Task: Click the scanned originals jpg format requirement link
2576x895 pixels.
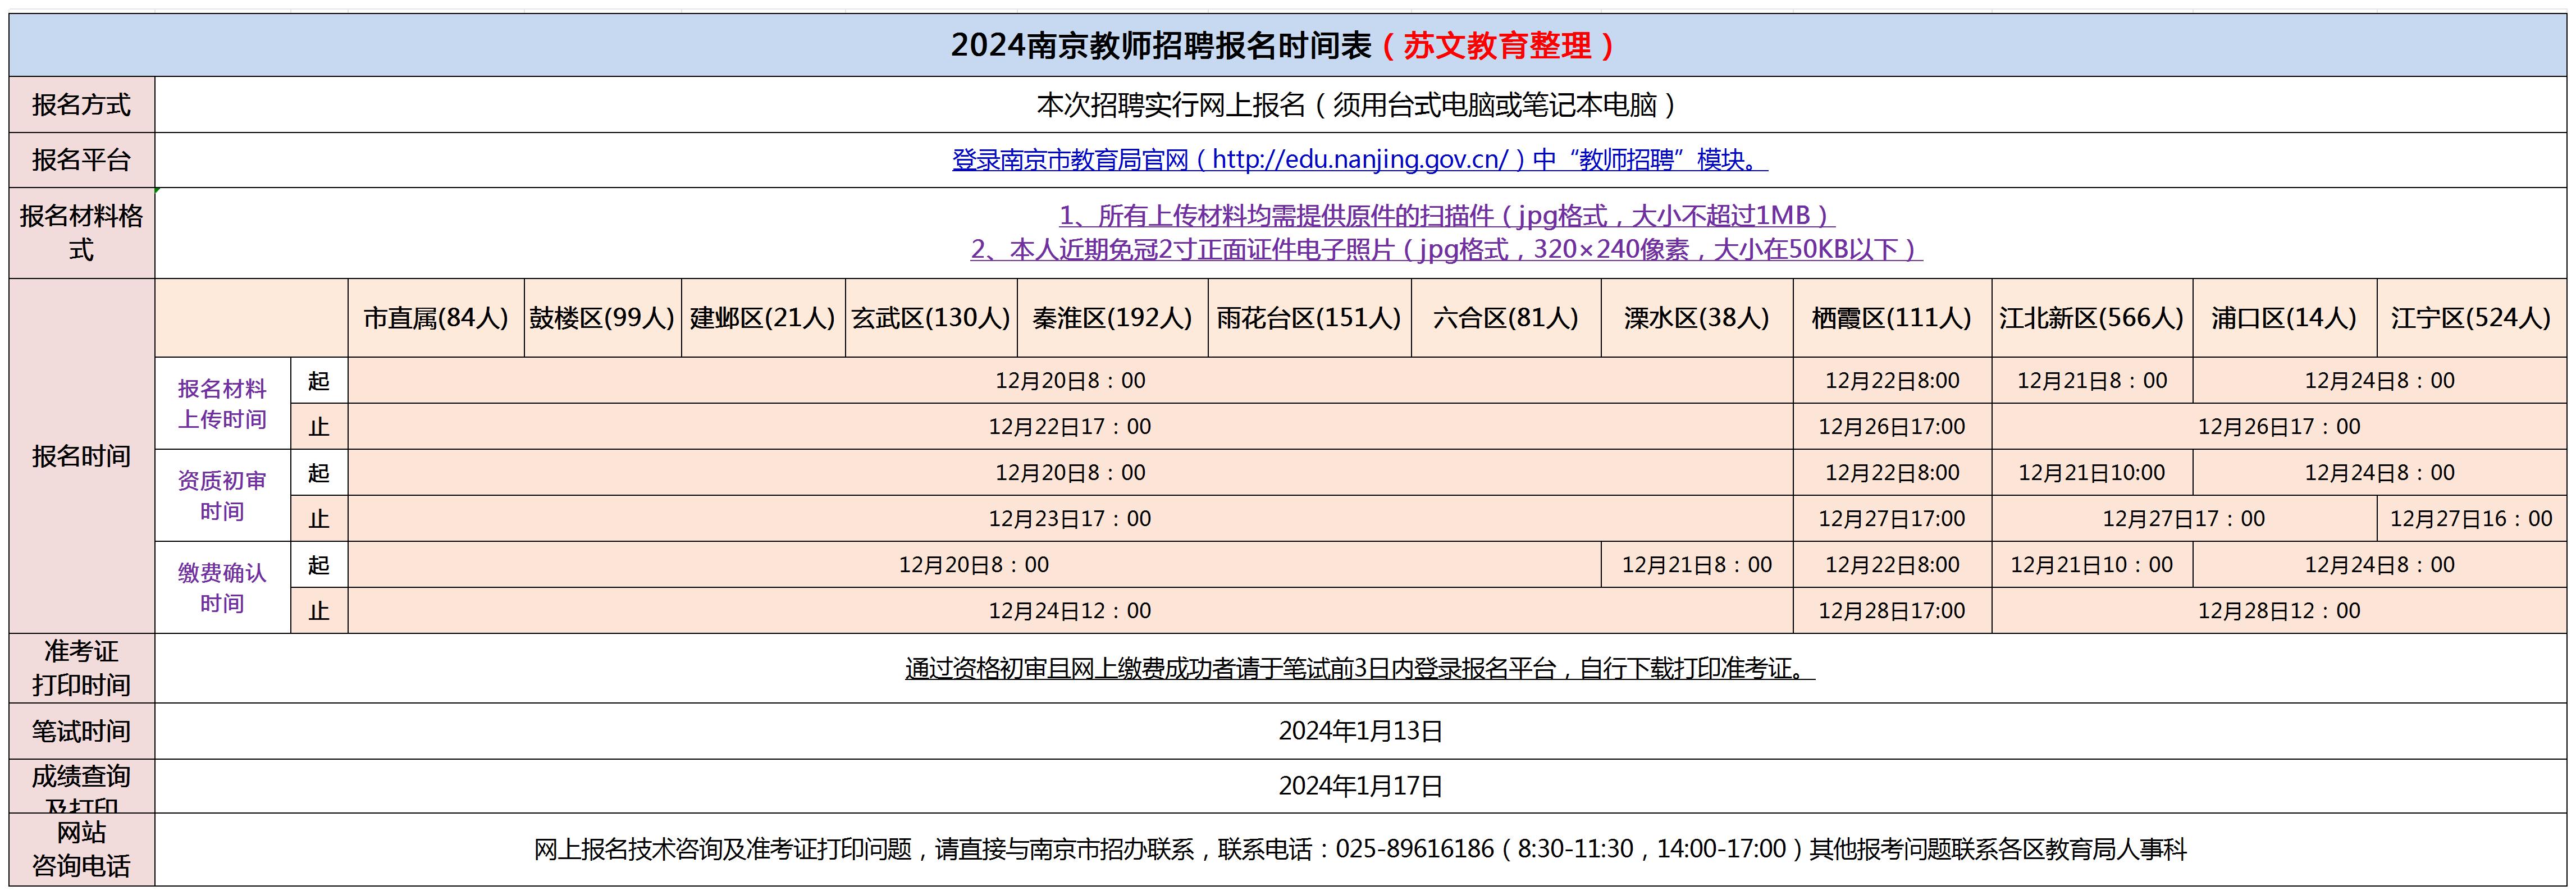Action: pos(1447,215)
